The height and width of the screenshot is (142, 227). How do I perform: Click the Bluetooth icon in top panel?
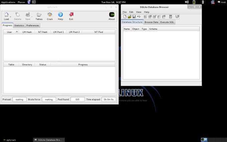(203, 2)
